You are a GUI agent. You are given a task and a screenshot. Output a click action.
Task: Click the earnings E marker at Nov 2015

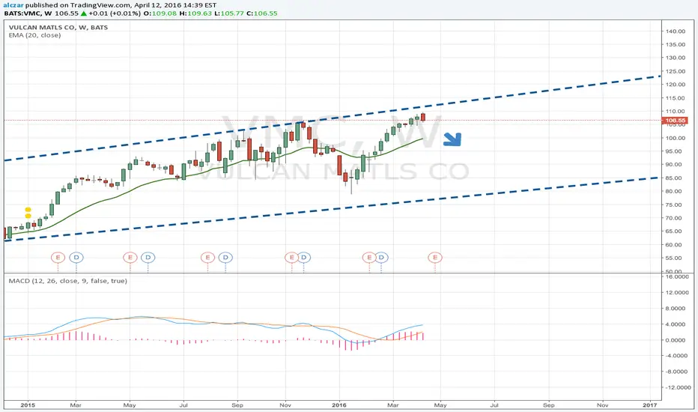291,258
